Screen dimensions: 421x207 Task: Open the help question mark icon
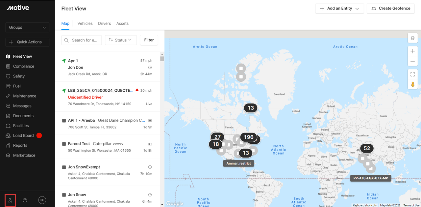pyautogui.click(x=25, y=200)
